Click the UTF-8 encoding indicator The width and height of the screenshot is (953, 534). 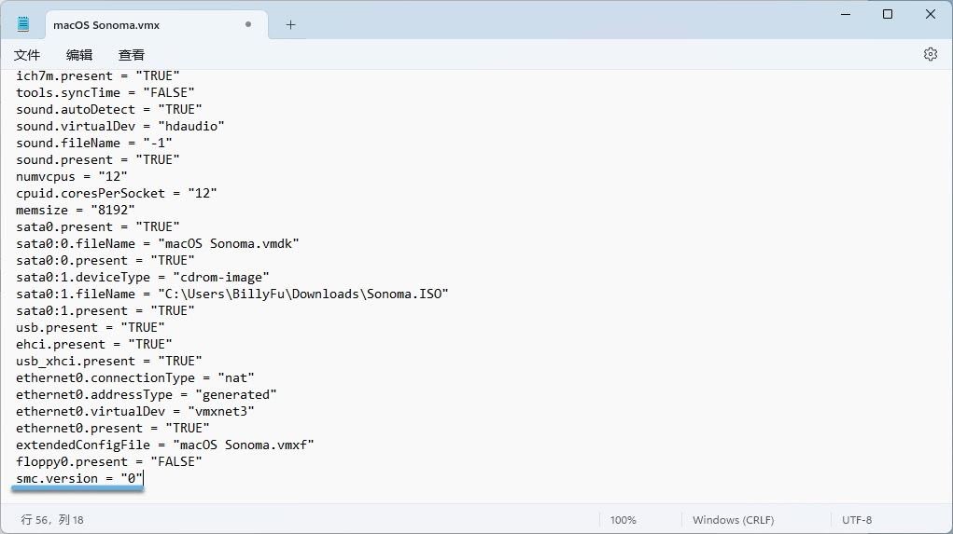point(856,520)
